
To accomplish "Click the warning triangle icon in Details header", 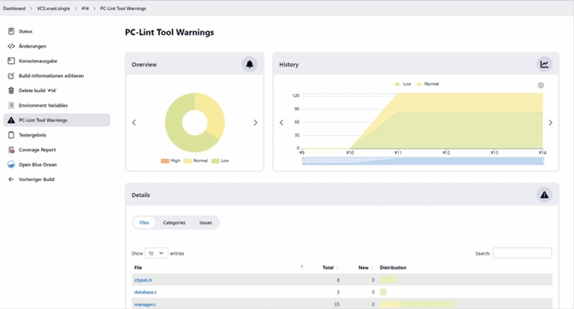I will pyautogui.click(x=544, y=195).
